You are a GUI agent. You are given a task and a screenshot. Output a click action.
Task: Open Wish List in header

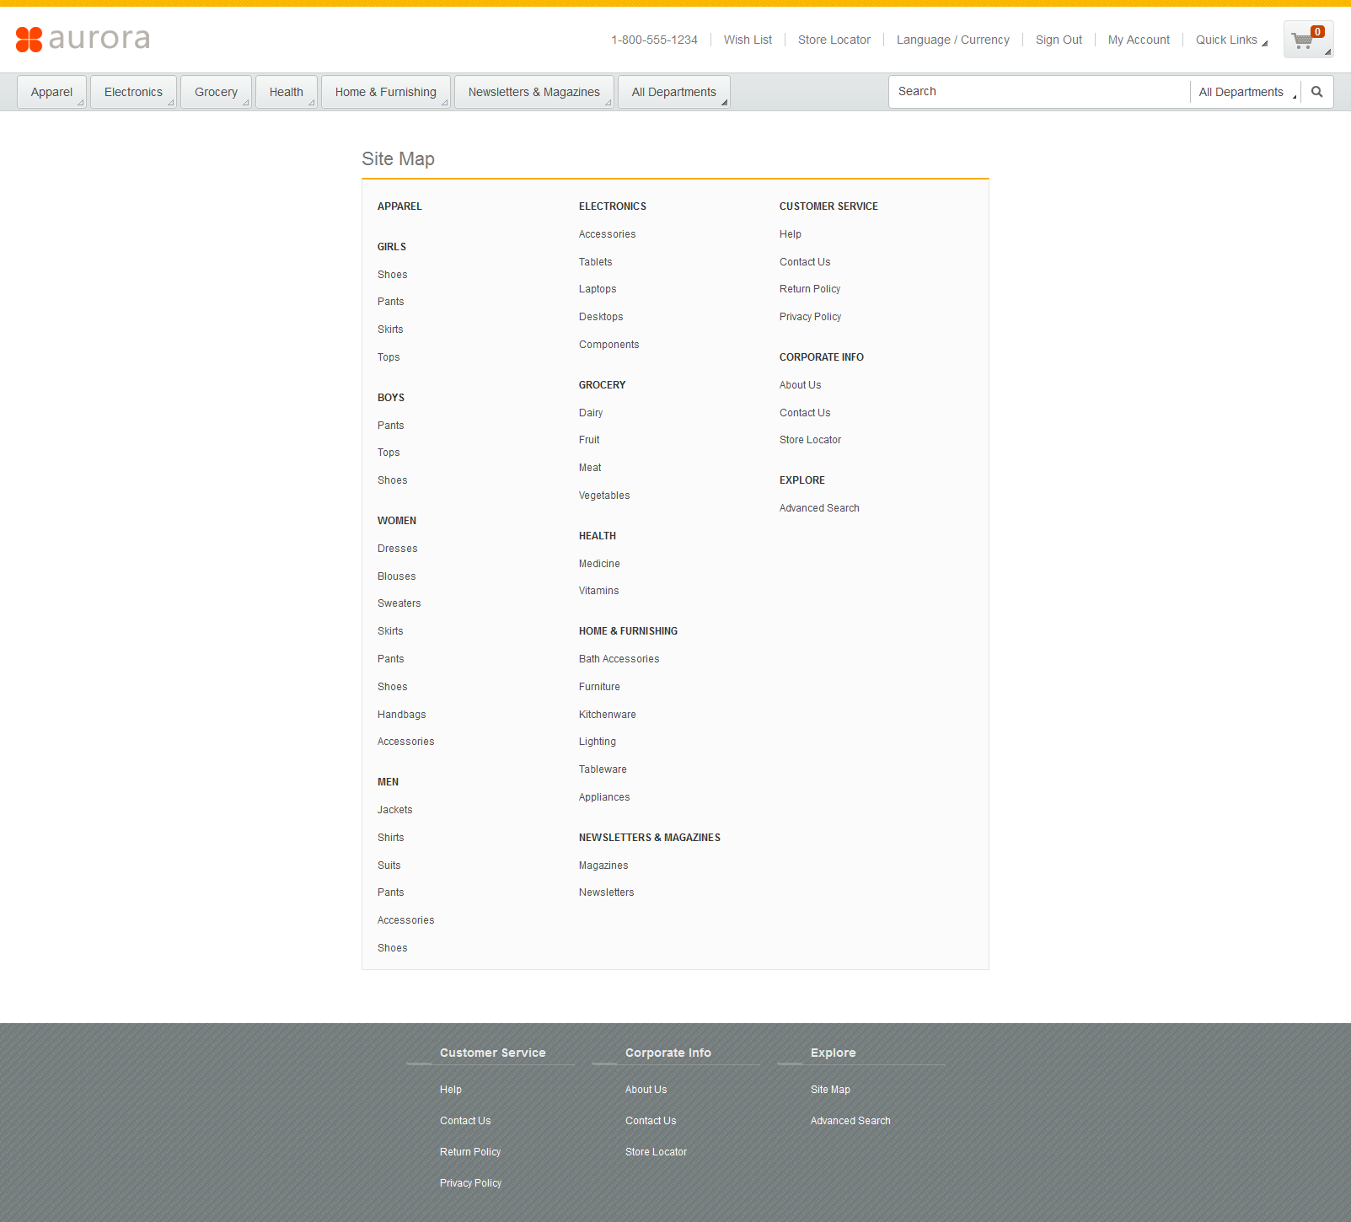click(x=748, y=40)
